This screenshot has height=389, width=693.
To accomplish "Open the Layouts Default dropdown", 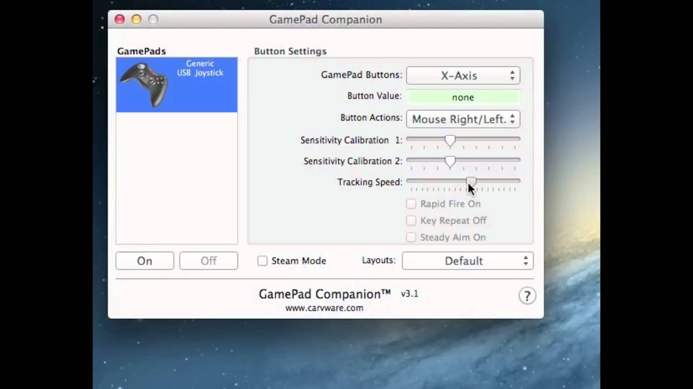I will (x=468, y=261).
